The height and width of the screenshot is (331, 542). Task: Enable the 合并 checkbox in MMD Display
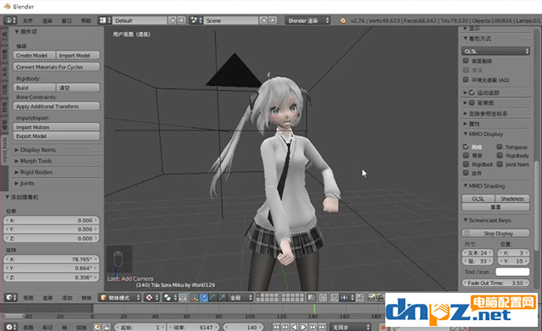point(466,173)
